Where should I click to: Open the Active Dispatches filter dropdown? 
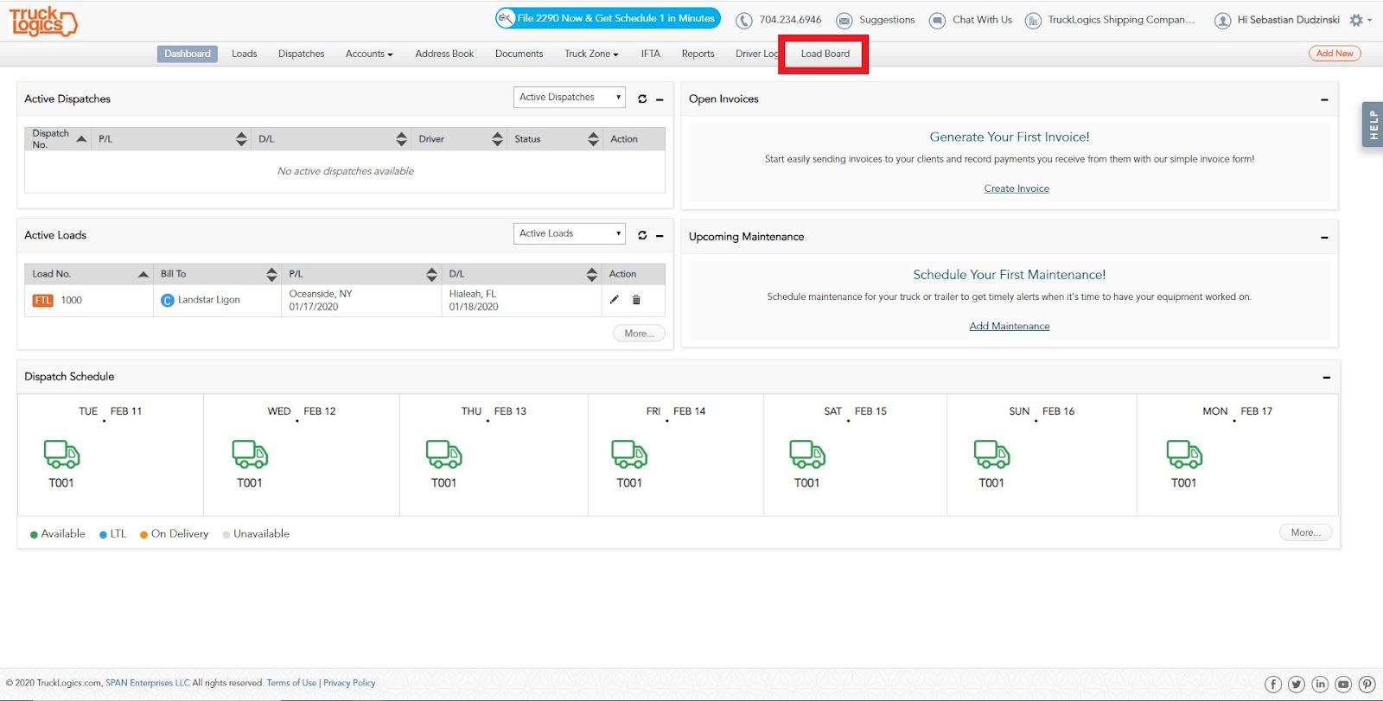pyautogui.click(x=569, y=98)
